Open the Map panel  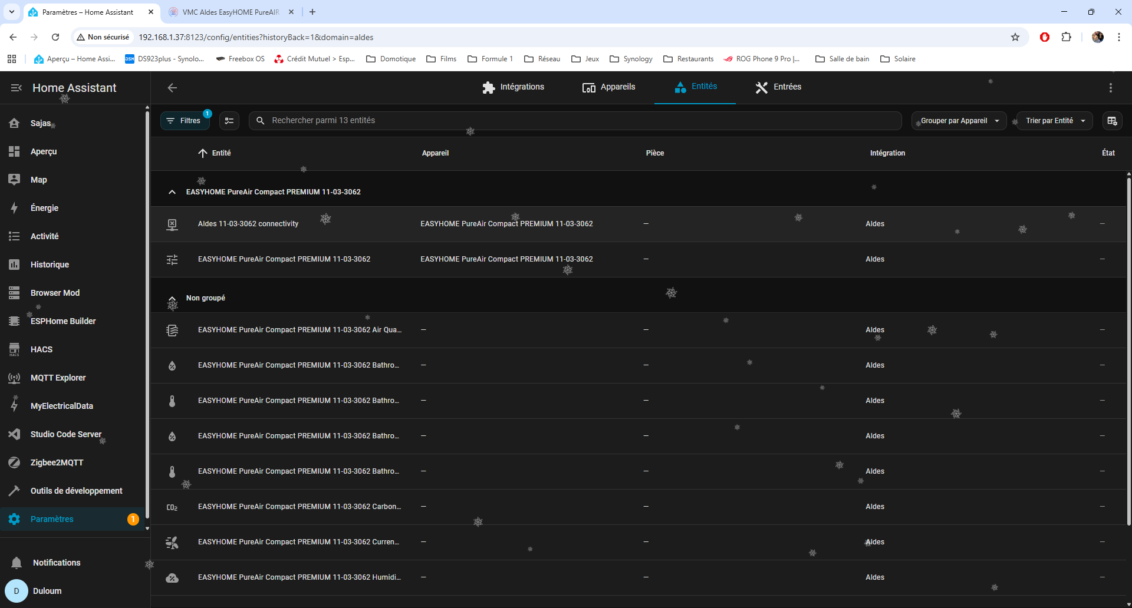tap(72, 180)
